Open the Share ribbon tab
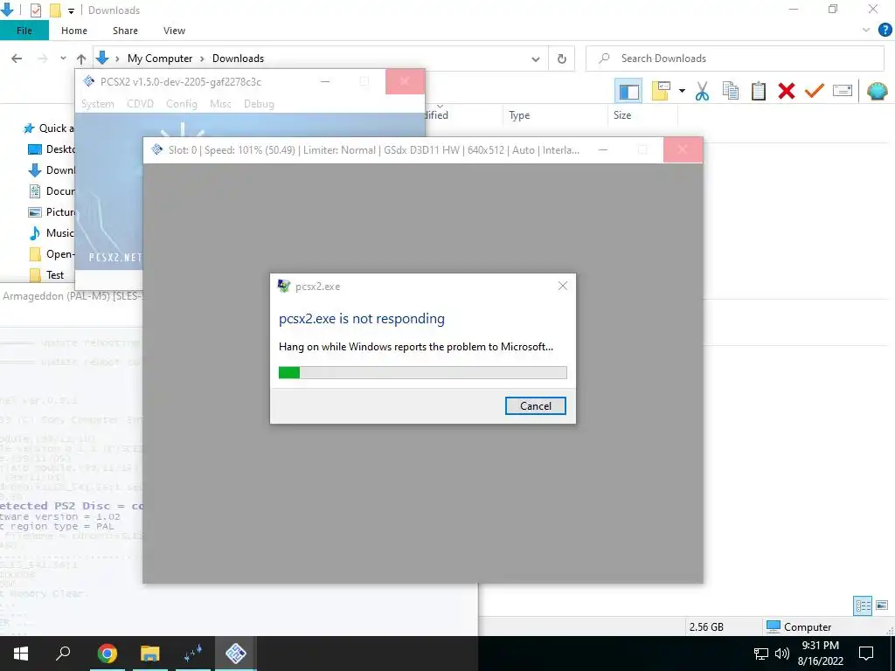The width and height of the screenshot is (895, 671). coord(125,31)
